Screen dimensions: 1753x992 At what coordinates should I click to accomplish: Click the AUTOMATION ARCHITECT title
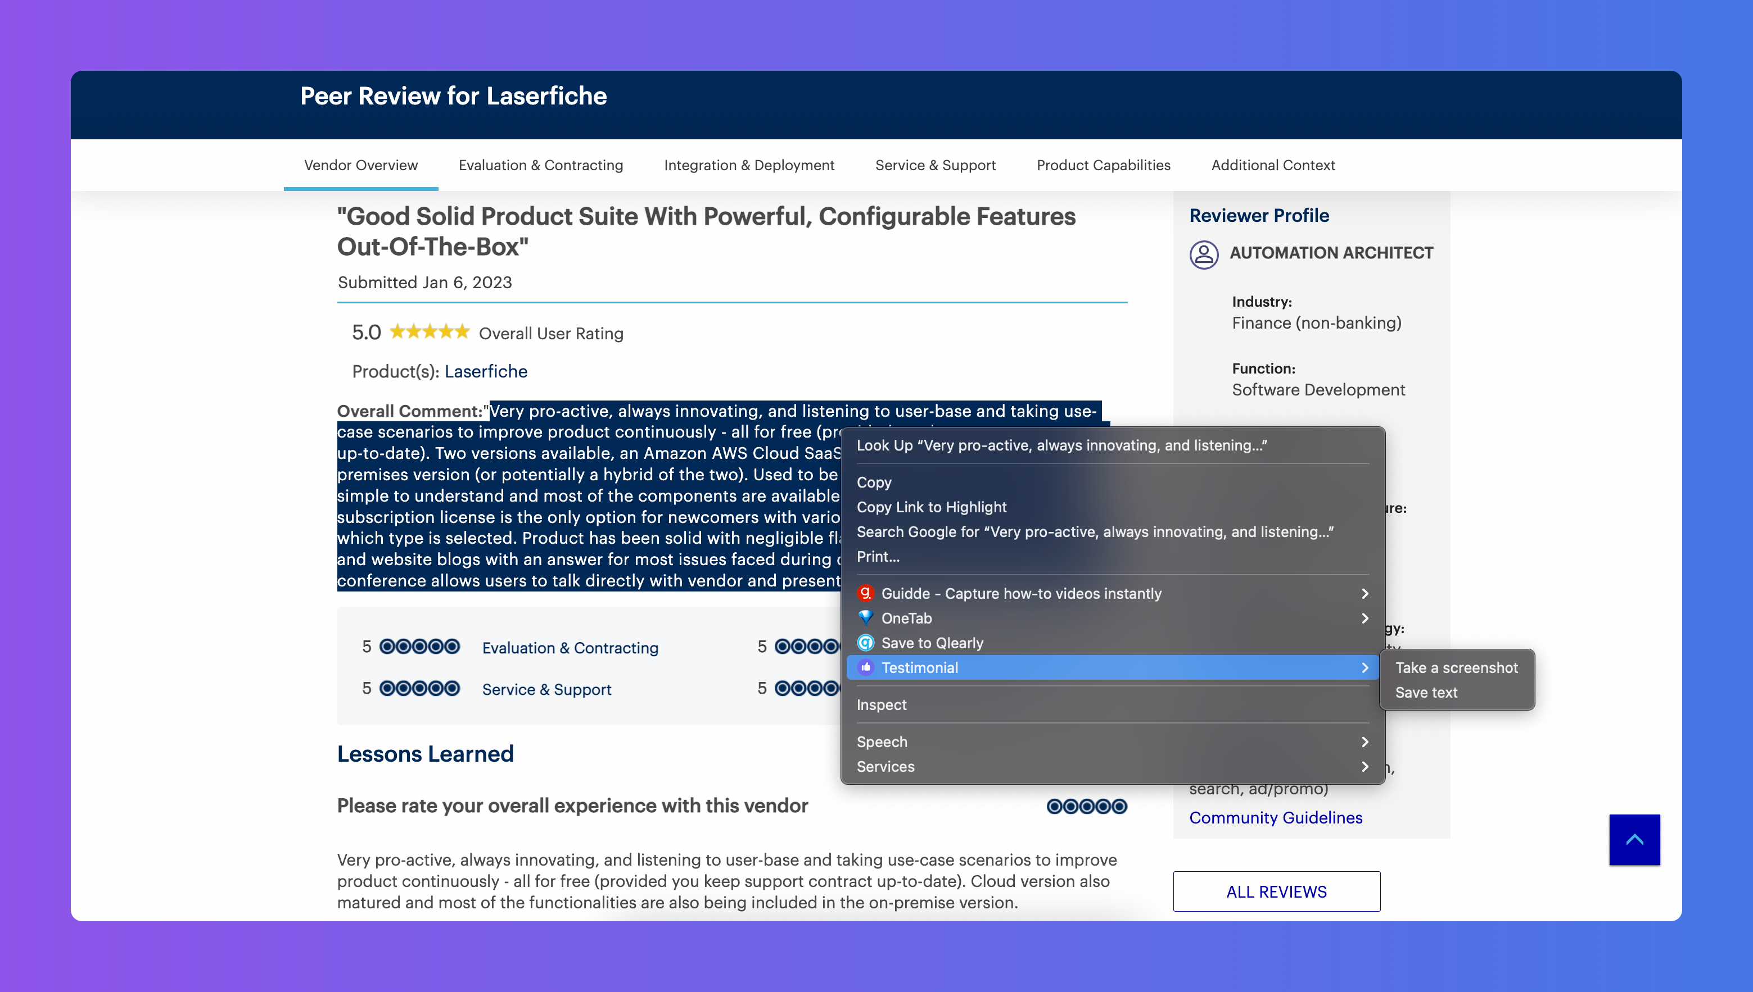pyautogui.click(x=1331, y=253)
